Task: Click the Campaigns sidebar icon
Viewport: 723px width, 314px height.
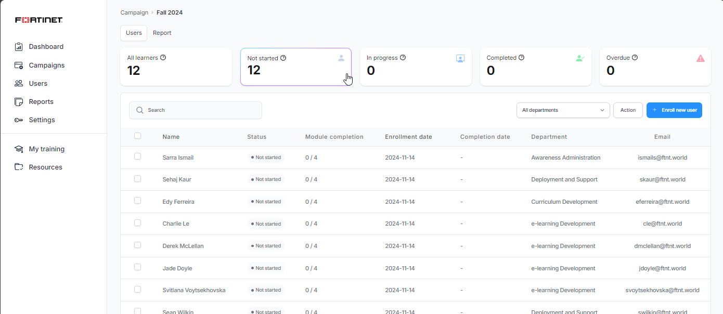Action: 19,66
